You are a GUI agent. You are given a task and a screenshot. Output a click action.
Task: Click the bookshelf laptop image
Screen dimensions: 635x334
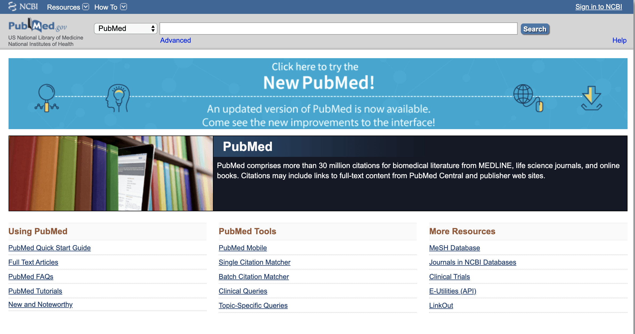coord(111,173)
